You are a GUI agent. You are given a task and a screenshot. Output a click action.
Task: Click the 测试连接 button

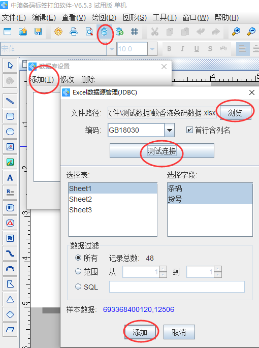click(162, 151)
